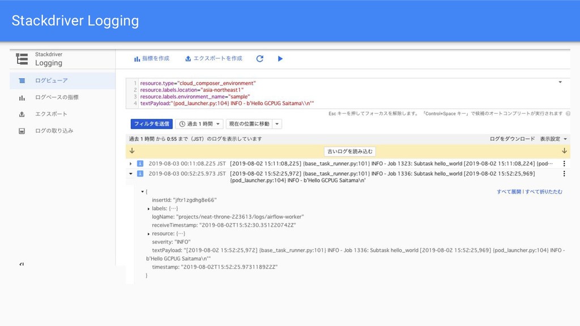This screenshot has width=580, height=326.
Task: Click the export upload sidebar icon
Action: point(22,114)
